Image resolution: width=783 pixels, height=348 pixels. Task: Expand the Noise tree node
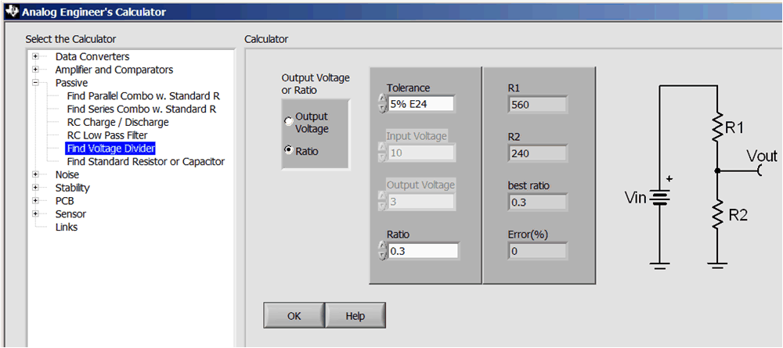[x=35, y=174]
